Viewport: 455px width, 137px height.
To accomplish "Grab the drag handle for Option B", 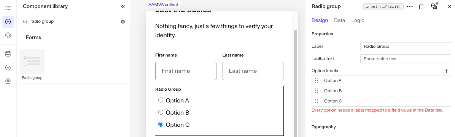I will (317, 91).
